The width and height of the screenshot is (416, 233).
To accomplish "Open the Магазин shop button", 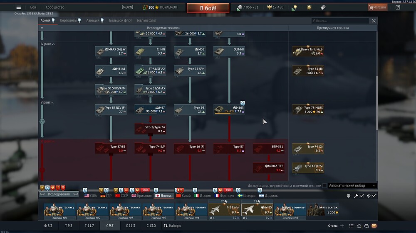I will click(377, 7).
